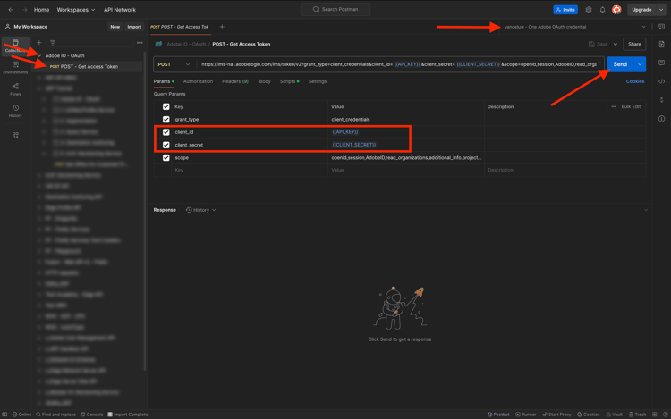Click the Share button
671x419 pixels.
pos(634,44)
